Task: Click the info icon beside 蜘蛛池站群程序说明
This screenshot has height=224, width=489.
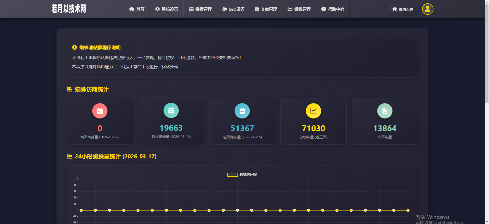Action: coord(75,48)
